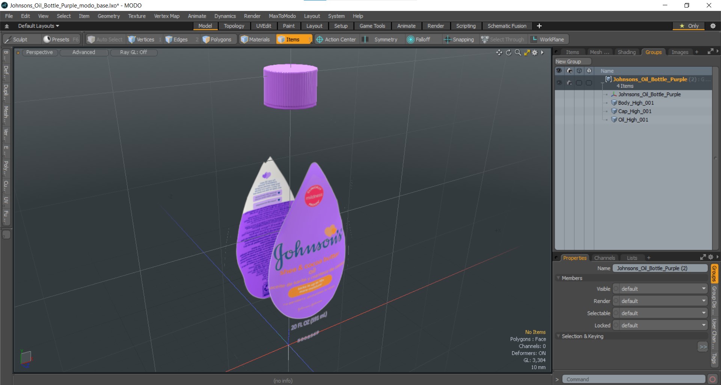Open the Render dropdown in Members

point(661,301)
